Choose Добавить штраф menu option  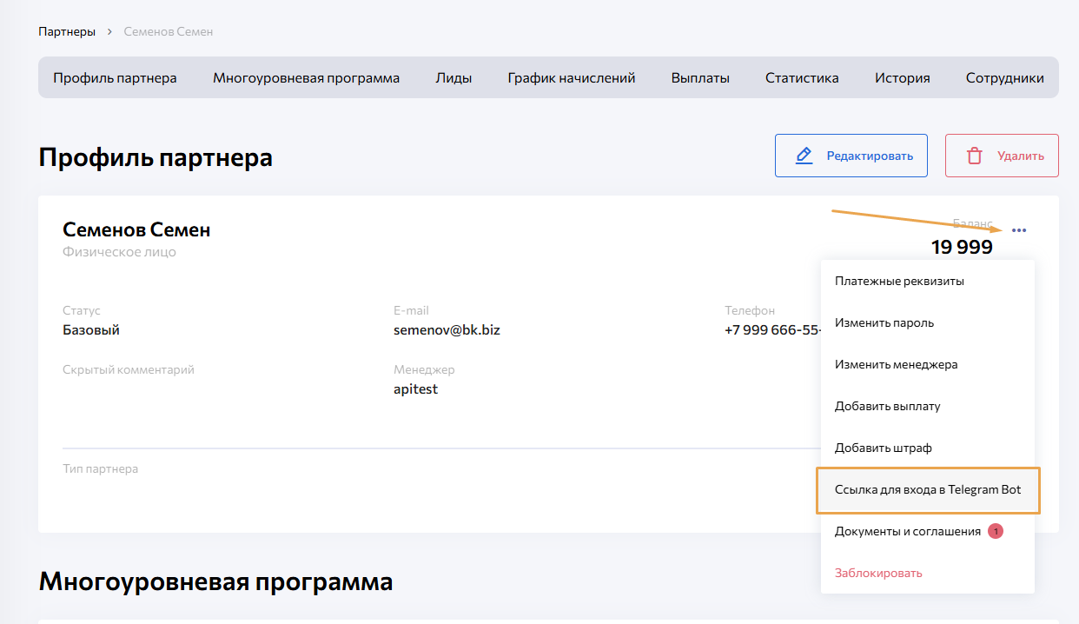[x=883, y=448]
